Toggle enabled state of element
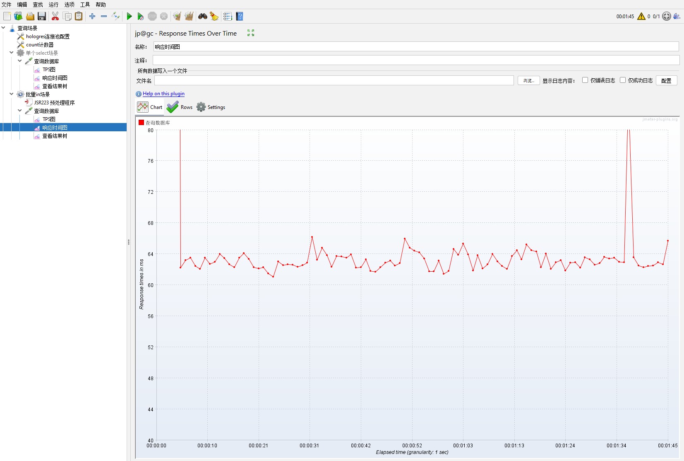 pyautogui.click(x=116, y=16)
